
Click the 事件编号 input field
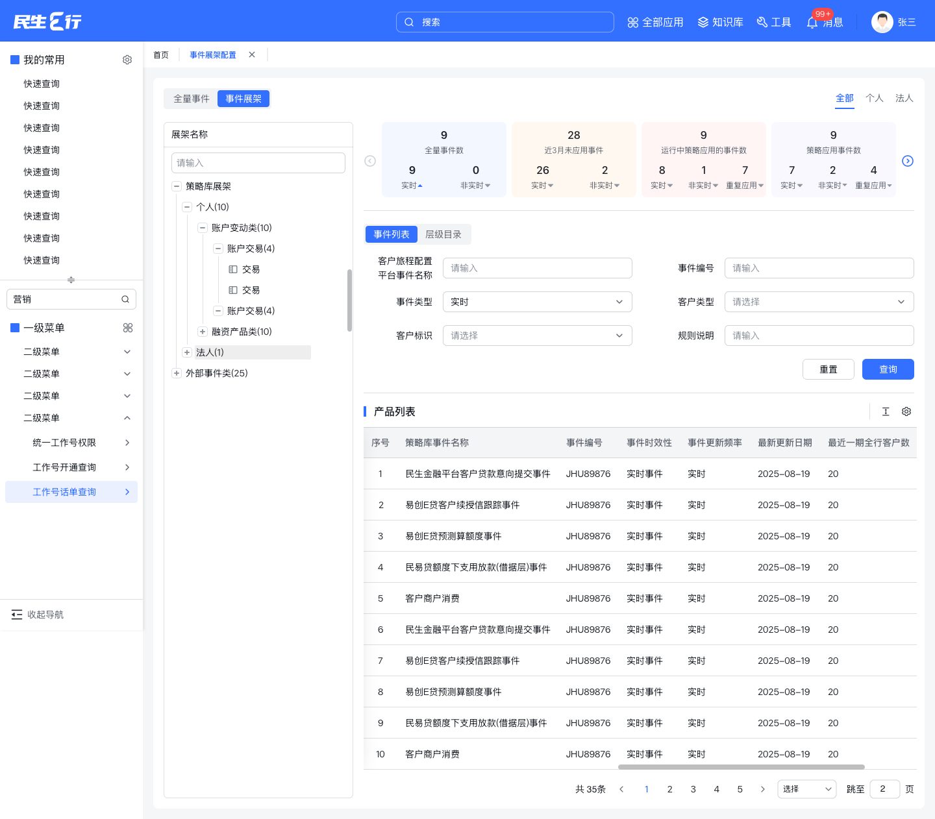coord(819,268)
